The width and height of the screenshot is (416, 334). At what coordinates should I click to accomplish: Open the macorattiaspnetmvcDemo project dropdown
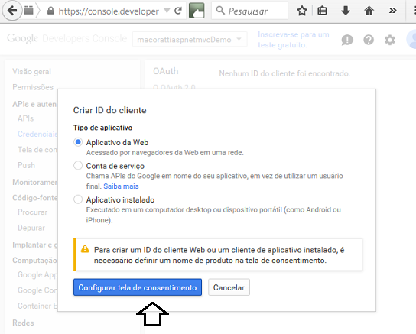point(190,39)
